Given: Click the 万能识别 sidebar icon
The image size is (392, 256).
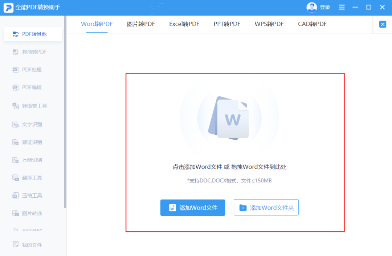Looking at the screenshot, I should click(16, 160).
